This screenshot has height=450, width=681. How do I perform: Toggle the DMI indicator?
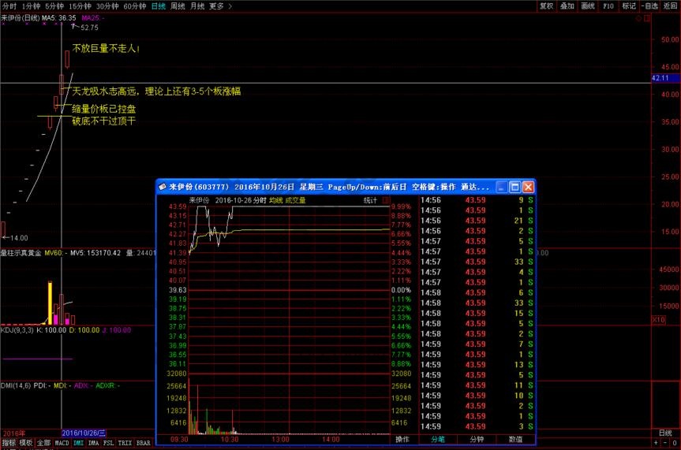pos(79,444)
